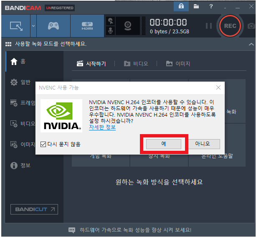
Task: Click 예 button in NVENC dialog
Action: coord(164,144)
